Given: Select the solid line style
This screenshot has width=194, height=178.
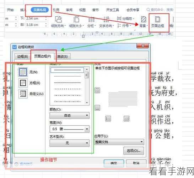Looking at the screenshot, I should 67,70.
